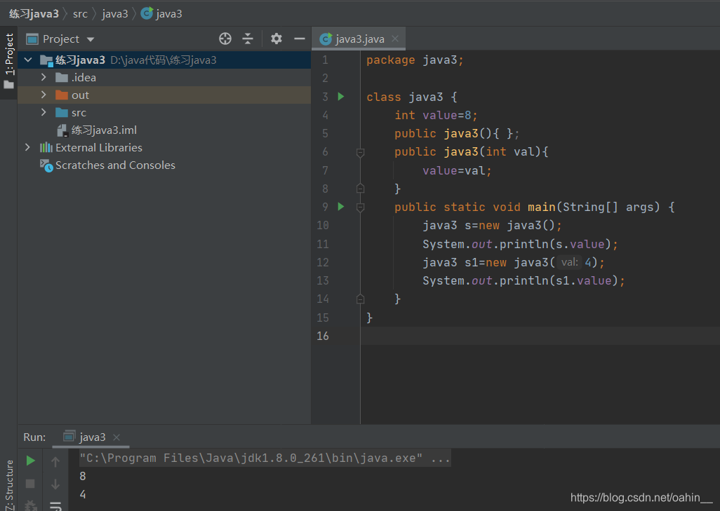This screenshot has width=720, height=511.
Task: Click 'System.out.println(s1.value);' line
Action: click(524, 280)
